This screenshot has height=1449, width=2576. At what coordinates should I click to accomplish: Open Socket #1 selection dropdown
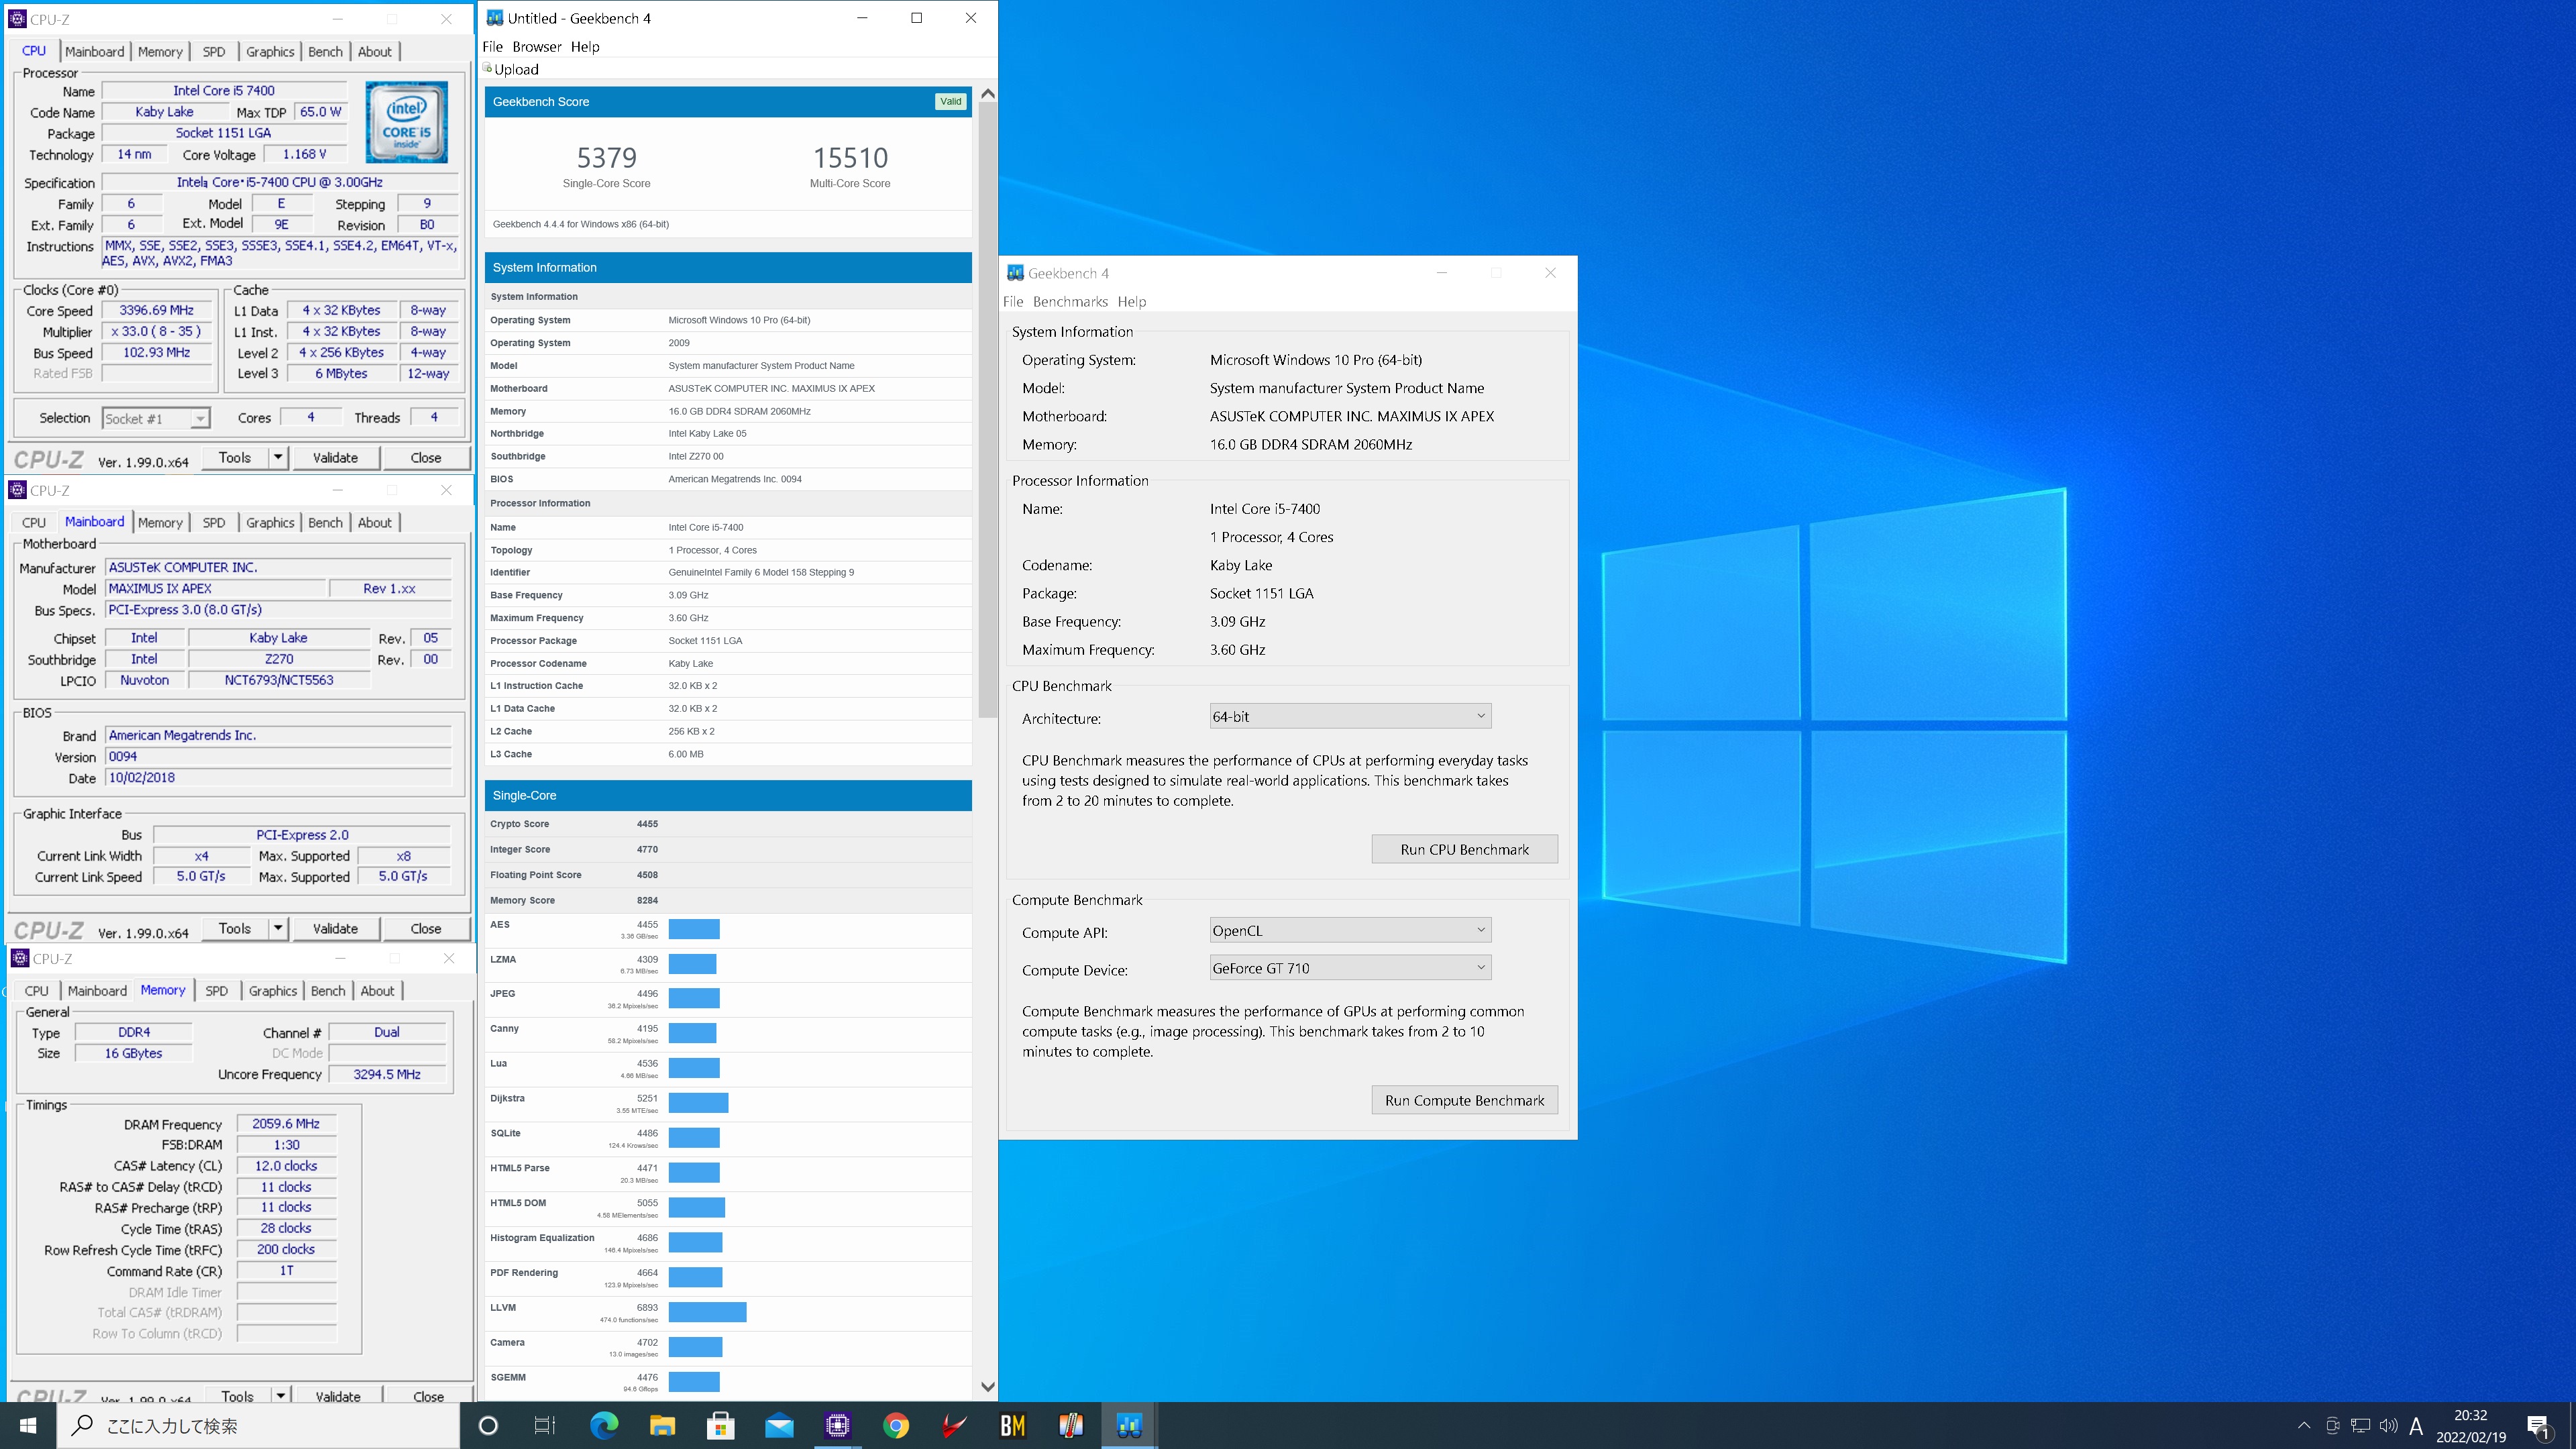[156, 419]
